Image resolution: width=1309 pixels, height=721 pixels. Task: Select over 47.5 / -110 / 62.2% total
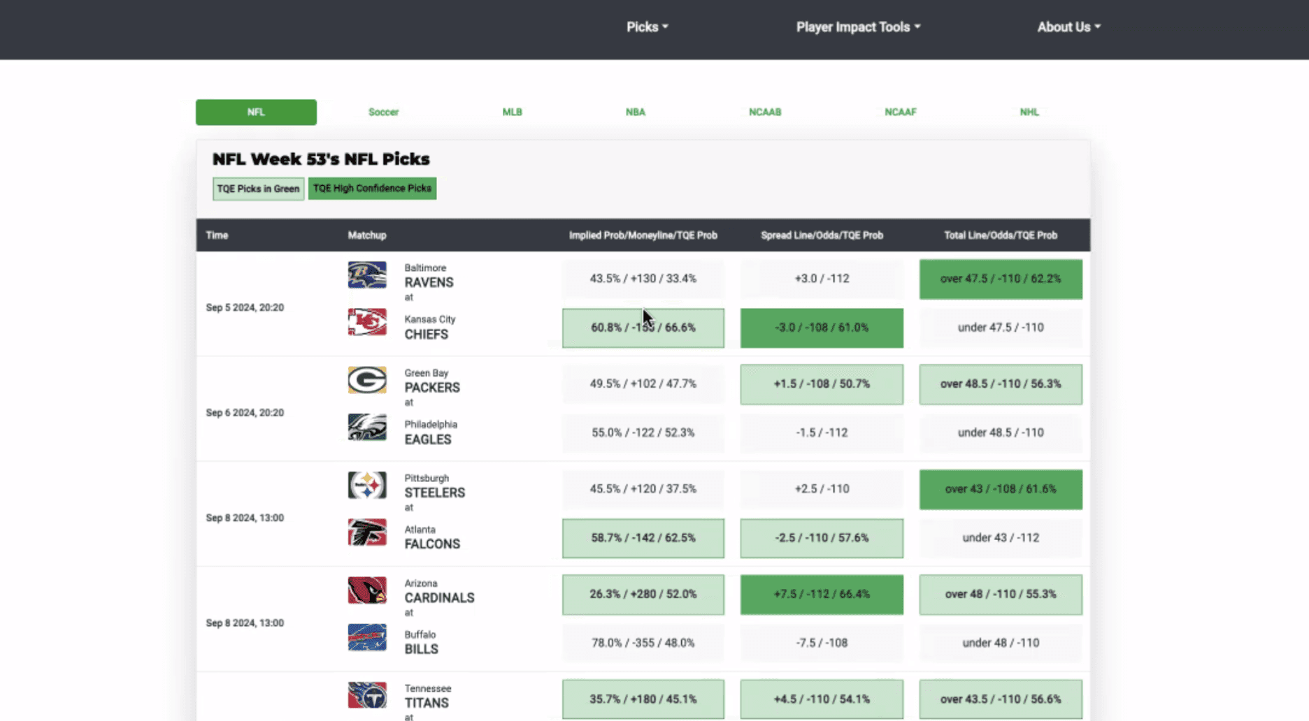pos(1001,279)
